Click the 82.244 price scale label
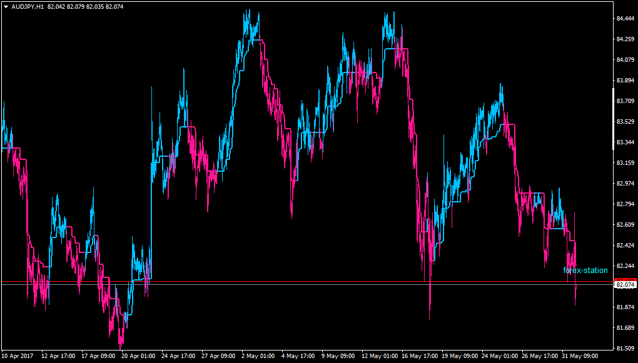The width and height of the screenshot is (638, 363). (625, 266)
